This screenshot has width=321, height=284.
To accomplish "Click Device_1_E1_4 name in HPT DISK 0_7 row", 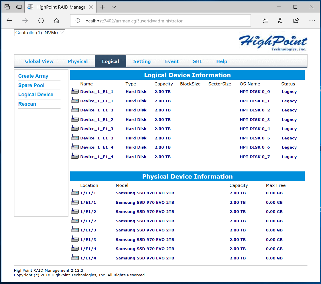I will point(97,157).
